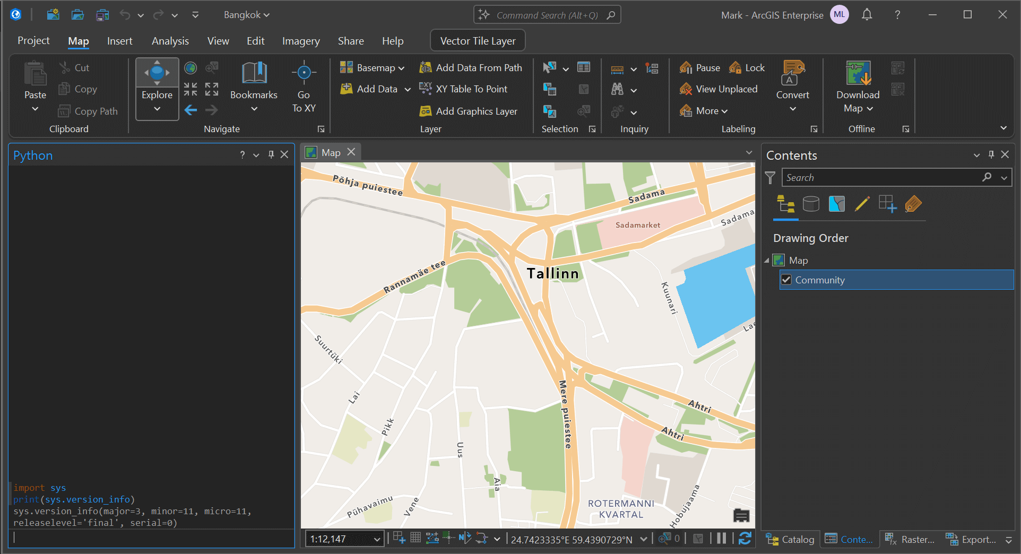Switch to the Imagery ribbon tab
The height and width of the screenshot is (554, 1021).
click(x=301, y=41)
